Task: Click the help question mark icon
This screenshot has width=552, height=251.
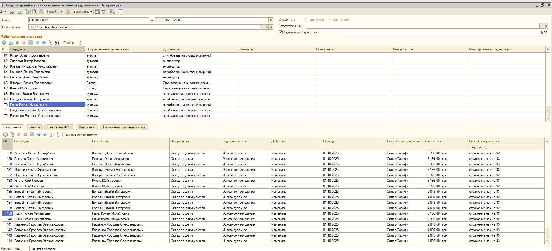Action: [68, 12]
